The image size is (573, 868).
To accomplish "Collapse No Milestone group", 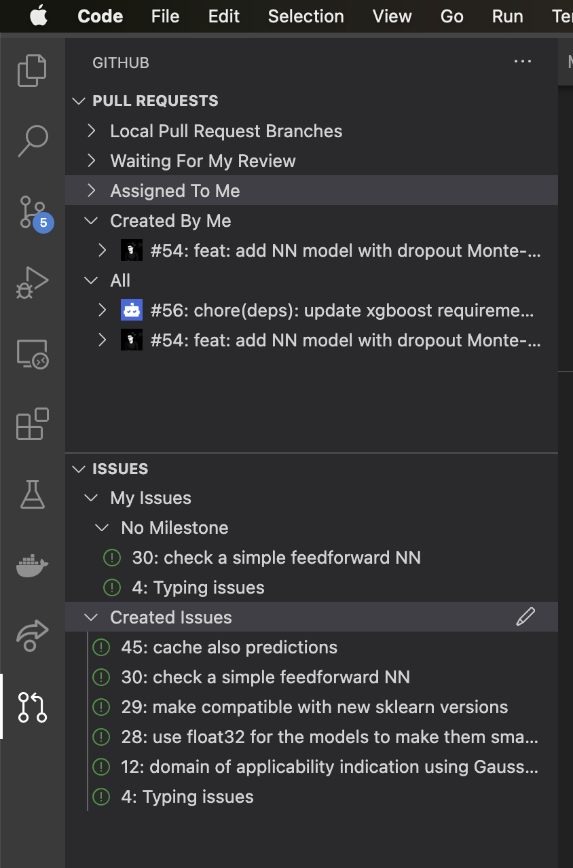I will tap(102, 528).
